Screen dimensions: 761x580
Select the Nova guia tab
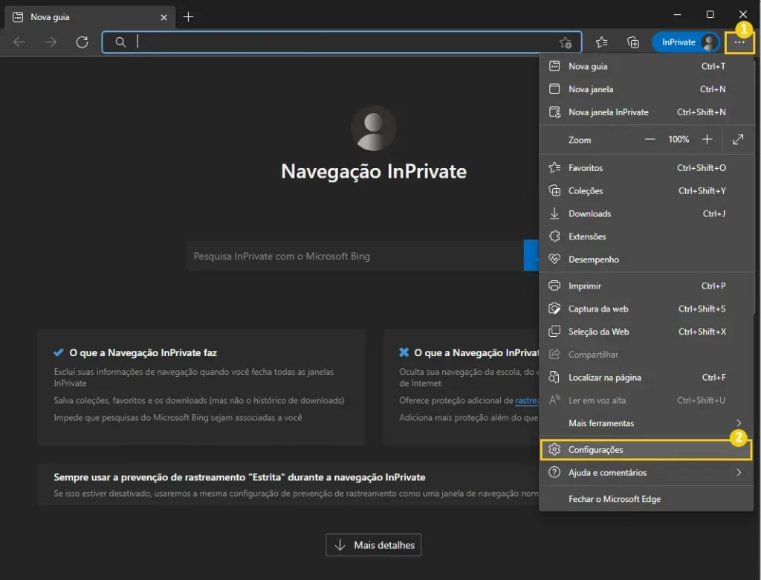(90, 18)
